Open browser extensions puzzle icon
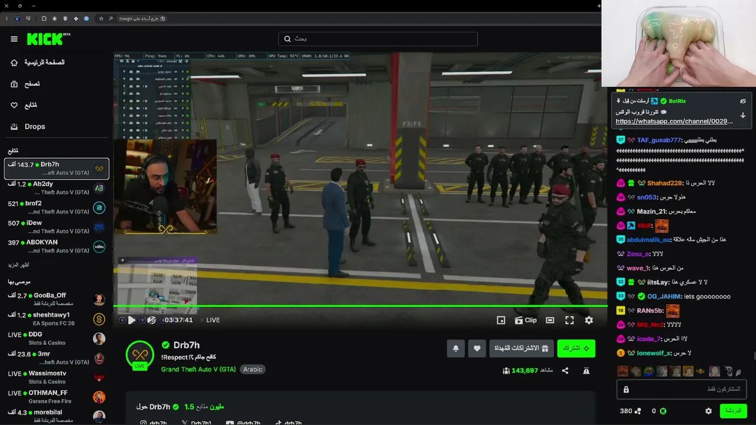756x425 pixels. 44,18
